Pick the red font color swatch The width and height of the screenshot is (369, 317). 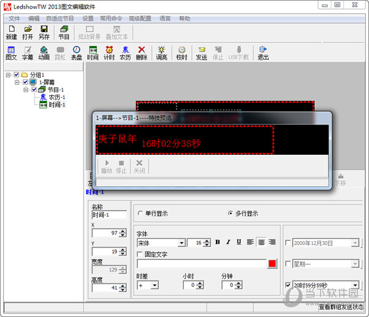[x=272, y=264]
